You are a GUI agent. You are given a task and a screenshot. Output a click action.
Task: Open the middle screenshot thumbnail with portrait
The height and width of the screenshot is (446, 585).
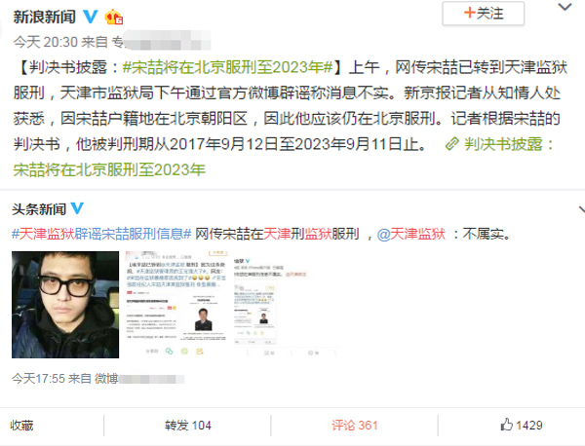[x=175, y=305]
